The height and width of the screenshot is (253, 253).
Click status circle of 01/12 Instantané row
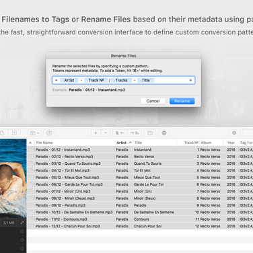tap(31, 149)
